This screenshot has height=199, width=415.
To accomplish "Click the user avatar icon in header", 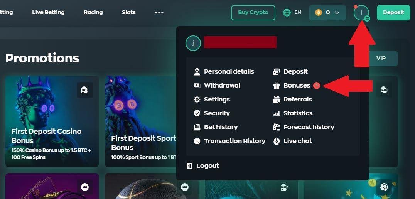I will [361, 12].
